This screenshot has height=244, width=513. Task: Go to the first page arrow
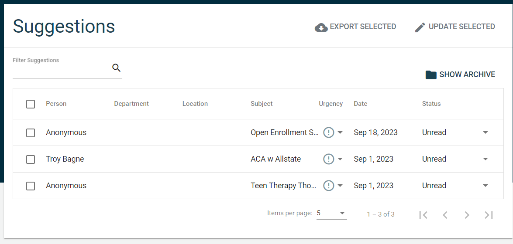click(x=423, y=214)
